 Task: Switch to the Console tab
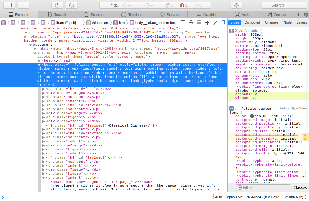coord(276,15)
